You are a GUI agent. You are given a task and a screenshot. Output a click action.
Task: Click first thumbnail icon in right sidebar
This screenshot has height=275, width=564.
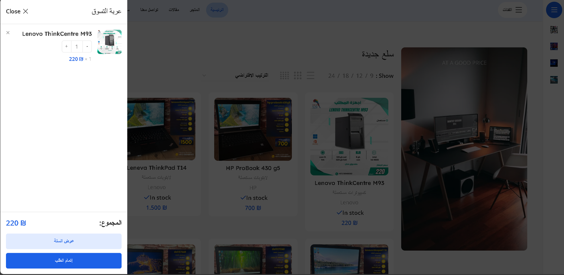pos(554,30)
